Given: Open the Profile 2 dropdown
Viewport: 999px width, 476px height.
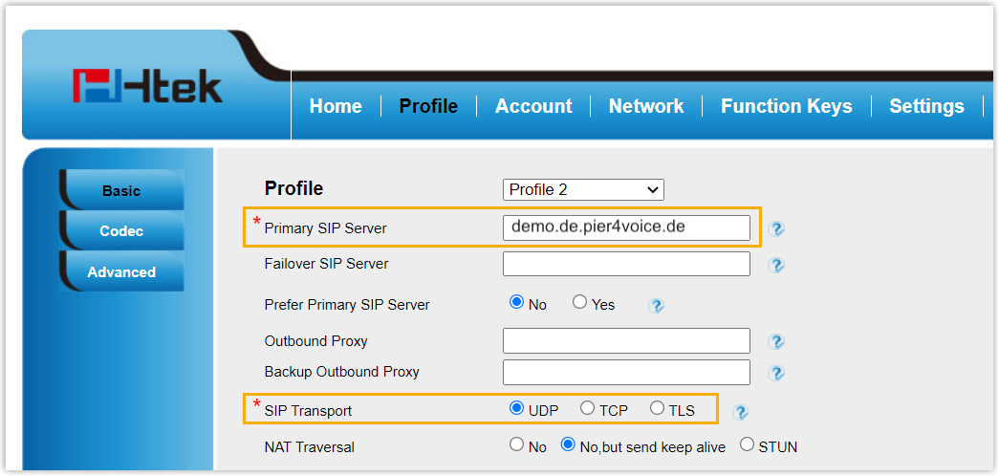Looking at the screenshot, I should 583,189.
